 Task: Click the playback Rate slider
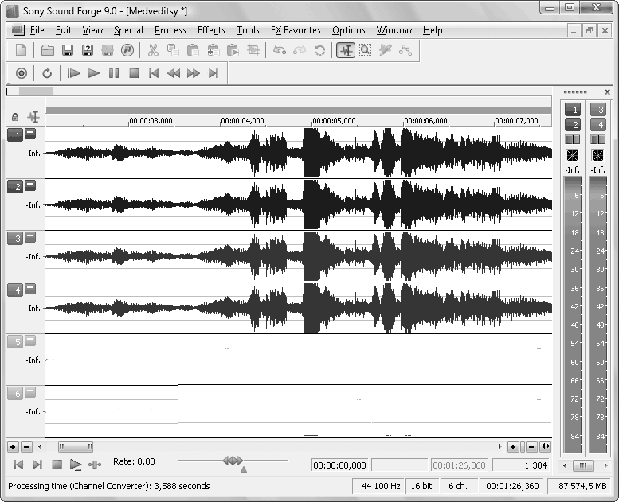(x=233, y=461)
